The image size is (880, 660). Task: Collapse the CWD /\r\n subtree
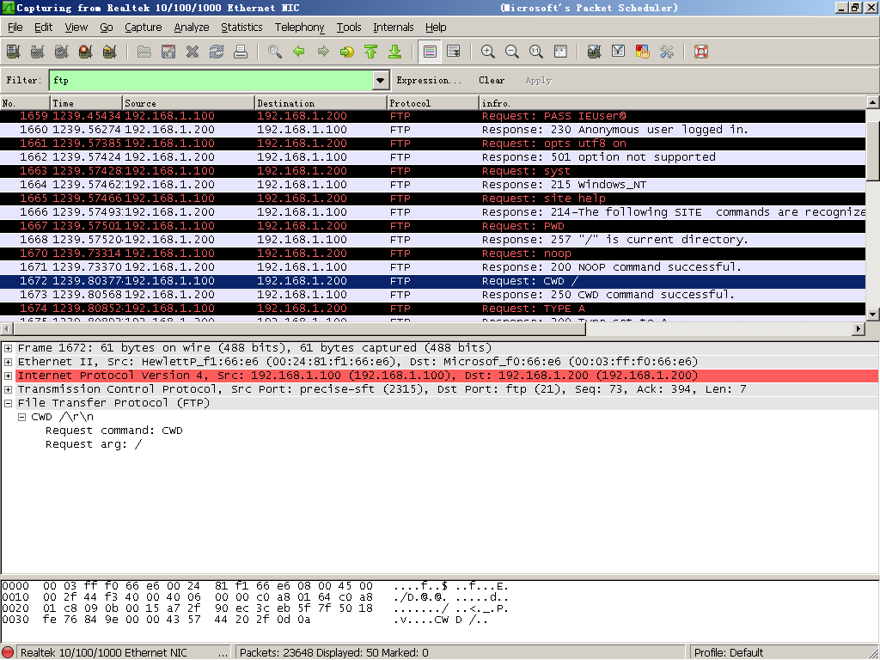pyautogui.click(x=21, y=417)
